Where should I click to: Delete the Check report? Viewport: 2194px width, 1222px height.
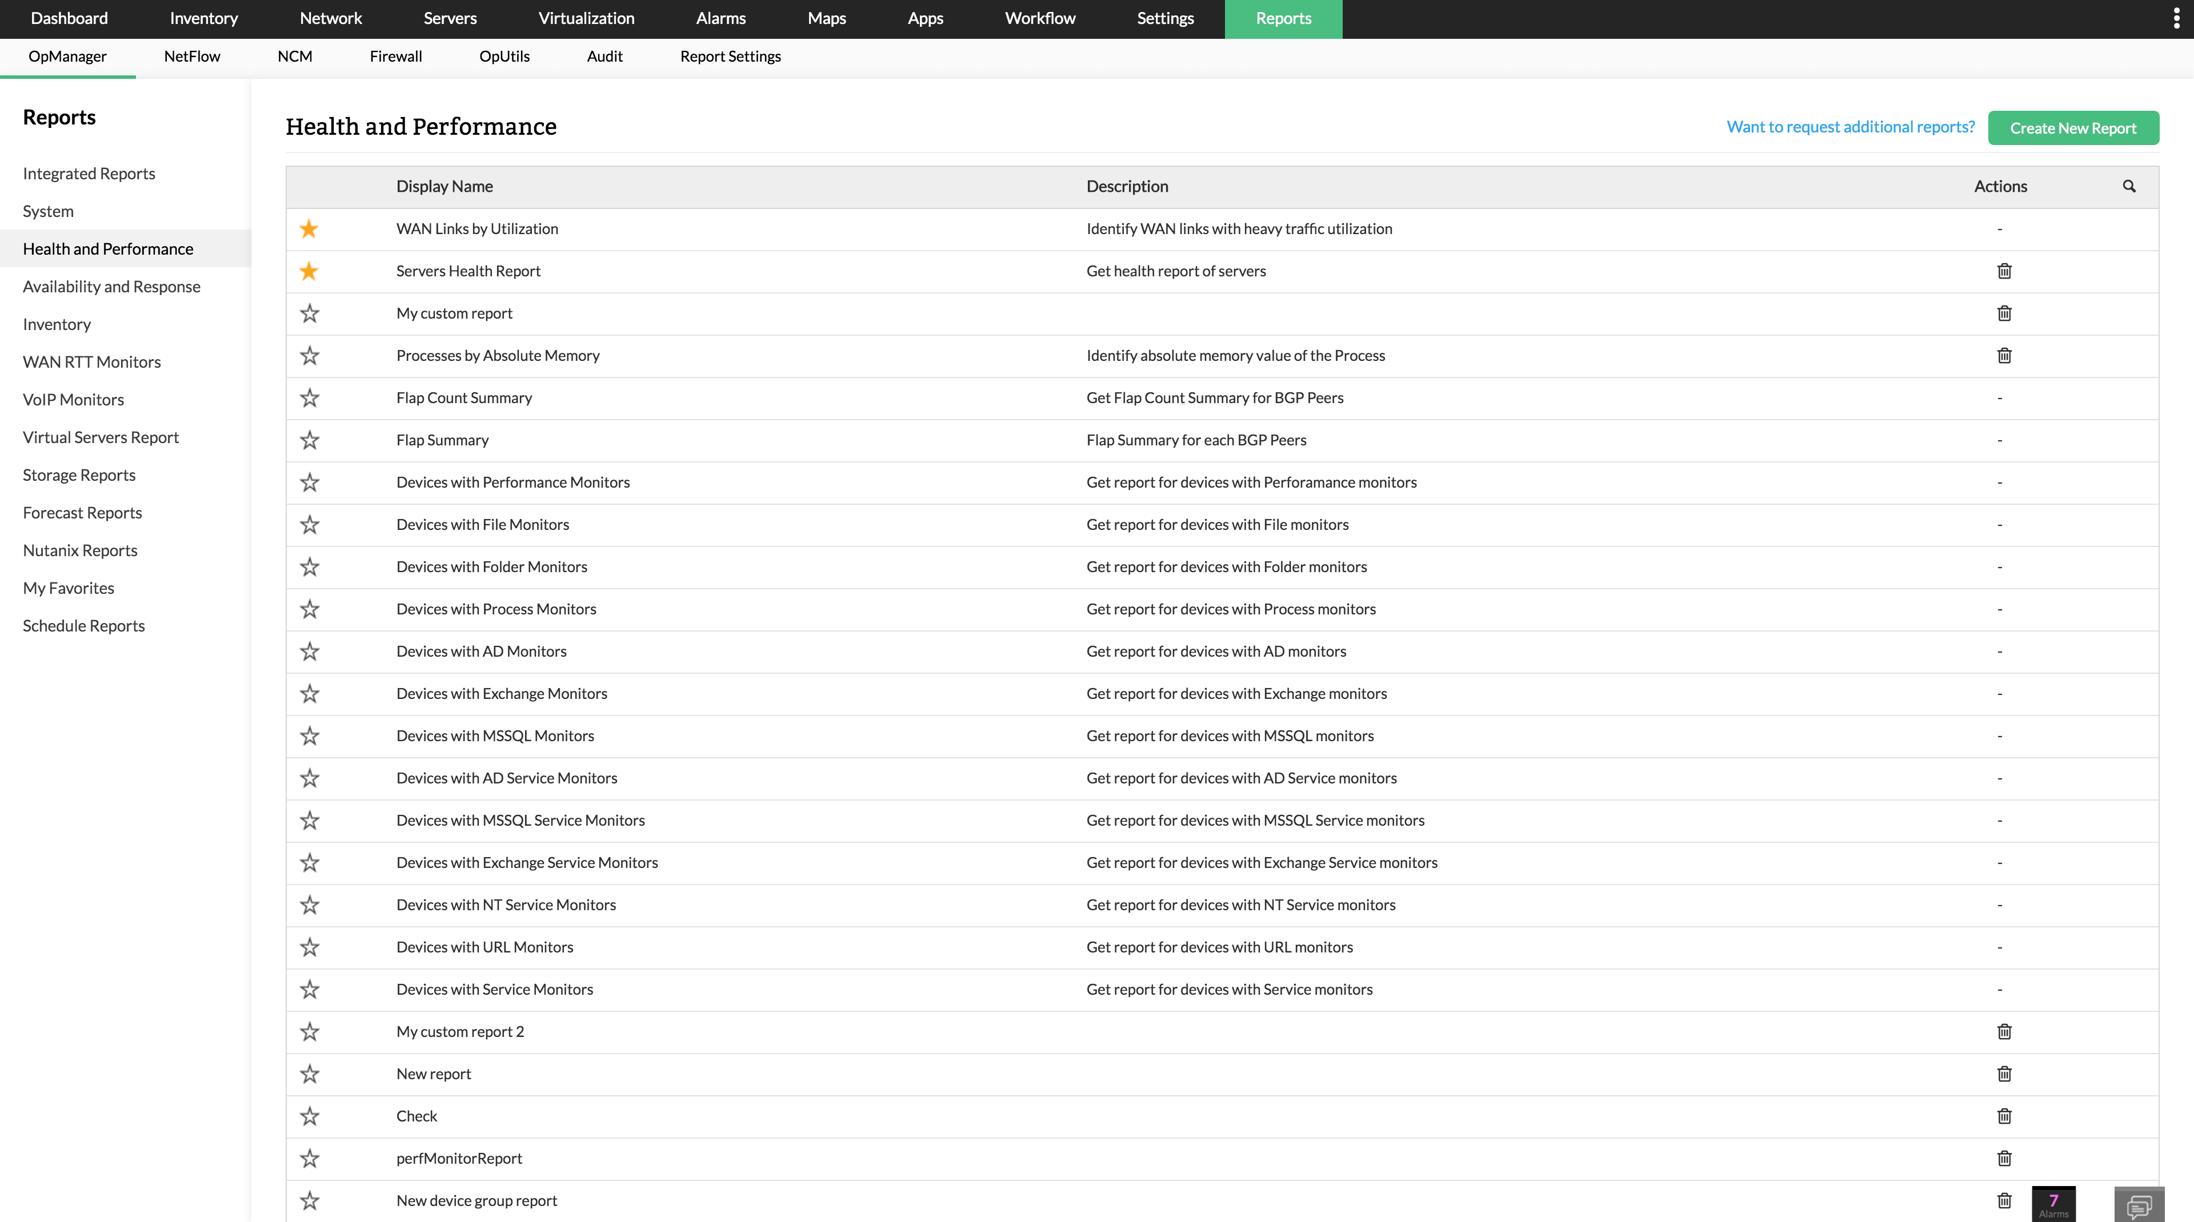[2004, 1116]
